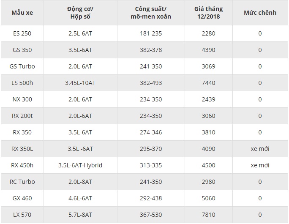Click "xe mới" in the RX 450h row
Image resolution: width=289 pixels, height=224 pixels.
[x=260, y=165]
